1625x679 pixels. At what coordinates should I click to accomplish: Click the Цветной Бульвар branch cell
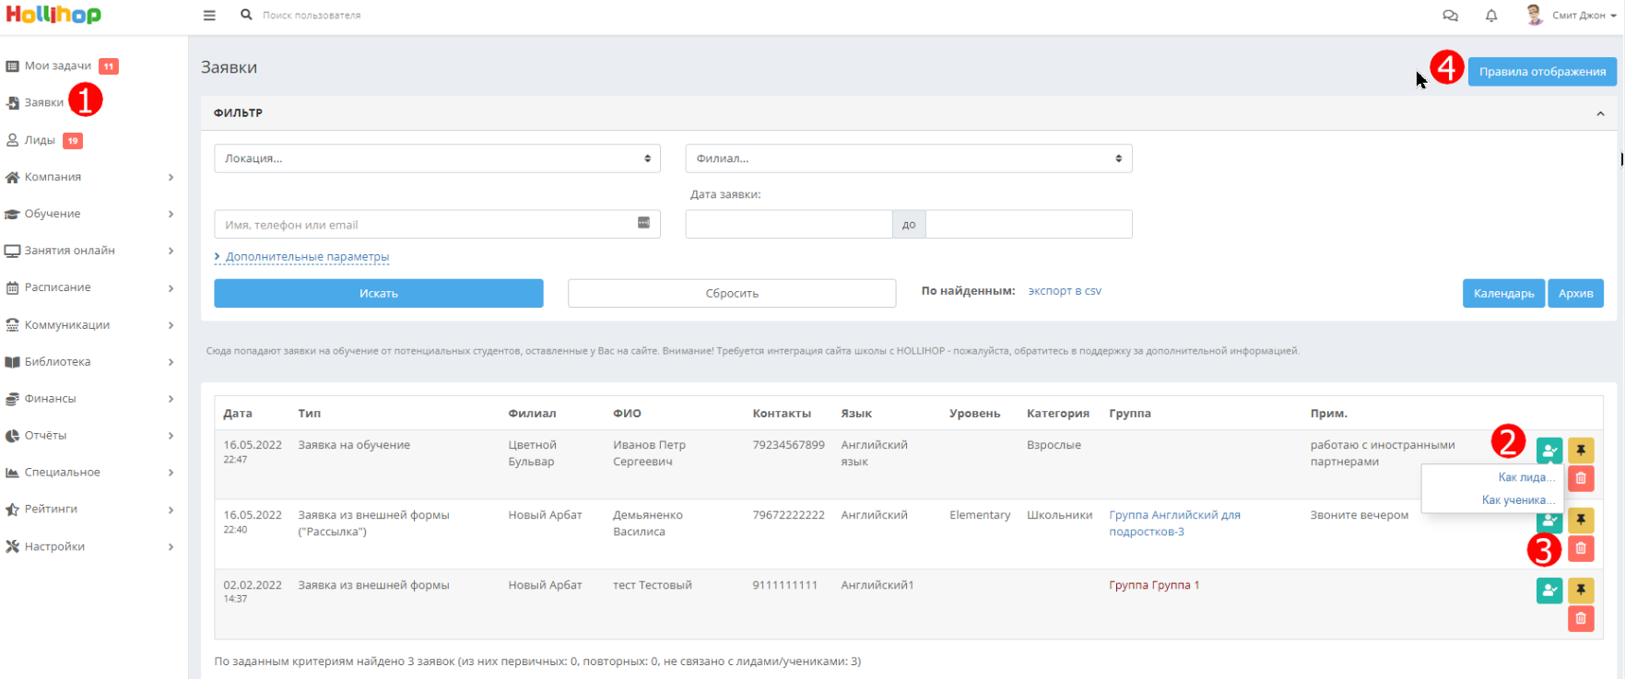pyautogui.click(x=533, y=453)
